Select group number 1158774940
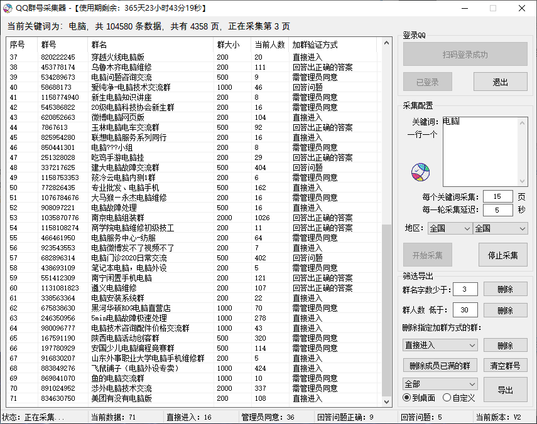The width and height of the screenshot is (537, 424). coord(60,97)
